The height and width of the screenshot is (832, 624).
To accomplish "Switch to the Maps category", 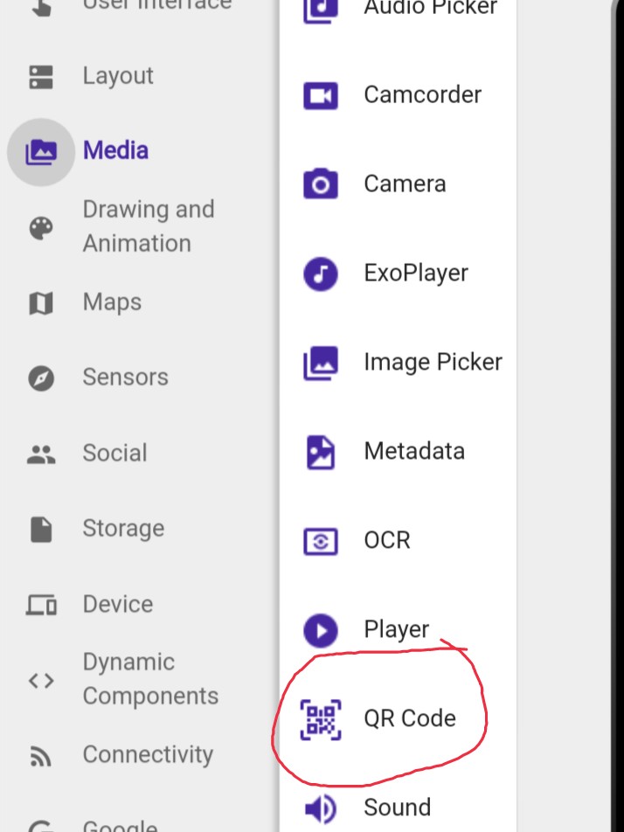I will pyautogui.click(x=112, y=302).
